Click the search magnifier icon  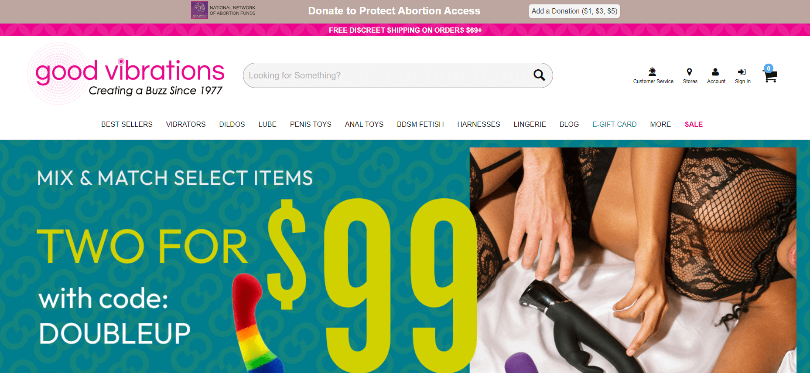point(539,75)
